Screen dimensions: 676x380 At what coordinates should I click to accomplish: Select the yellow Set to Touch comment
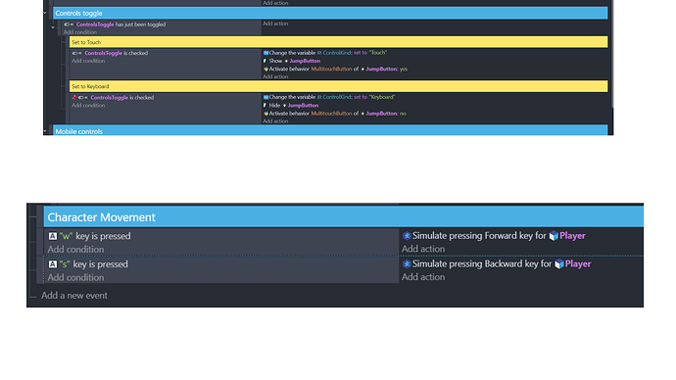[338, 42]
